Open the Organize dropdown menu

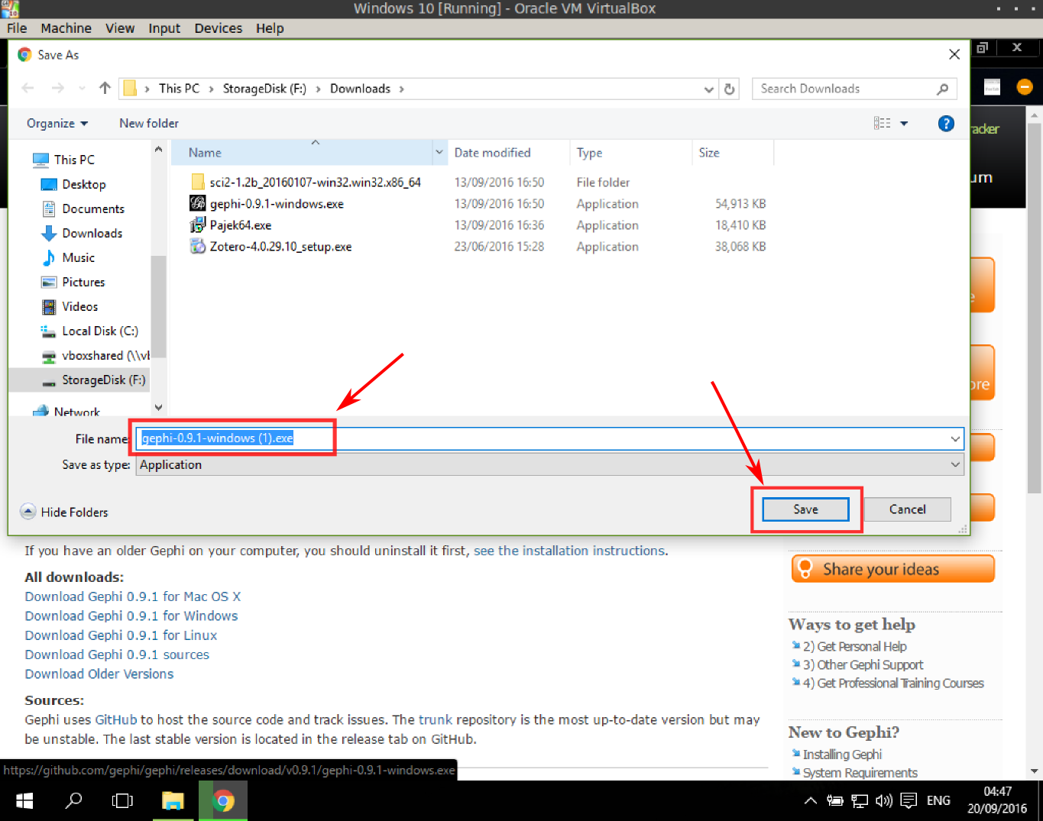coord(57,123)
